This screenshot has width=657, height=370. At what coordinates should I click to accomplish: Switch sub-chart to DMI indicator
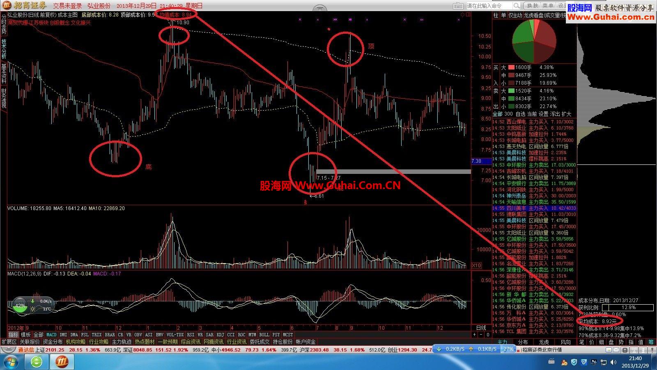[63, 335]
